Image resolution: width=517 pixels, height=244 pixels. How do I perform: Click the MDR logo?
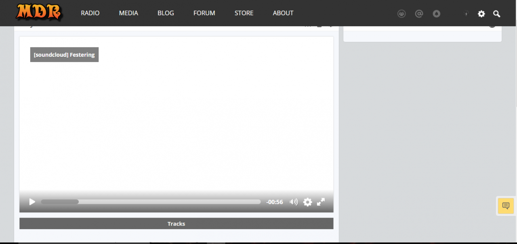click(x=39, y=12)
